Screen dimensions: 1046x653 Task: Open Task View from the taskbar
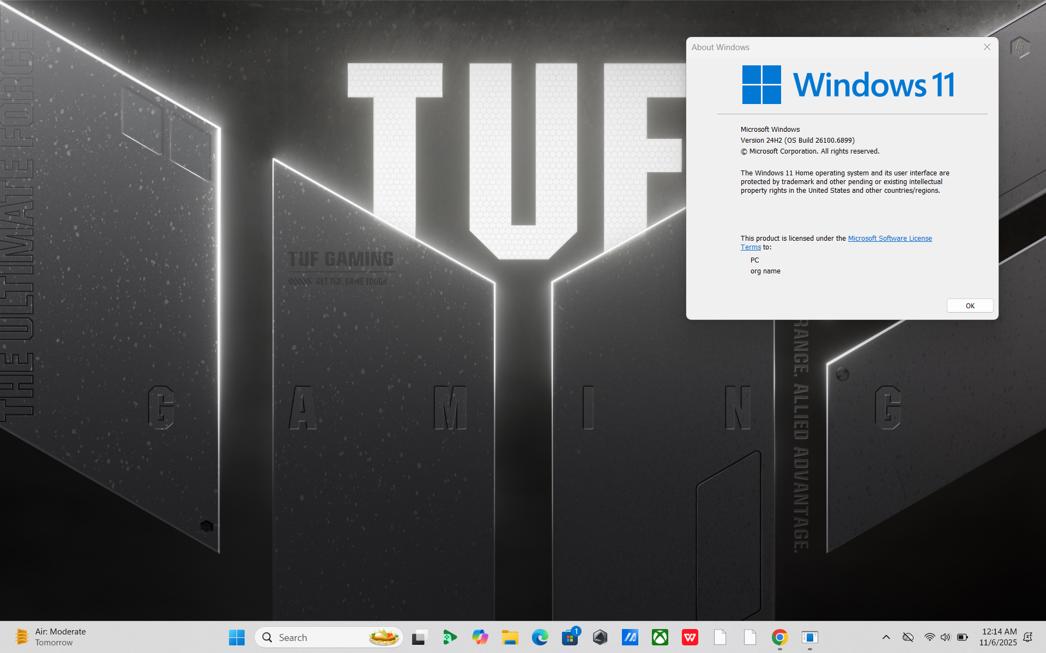coord(419,637)
